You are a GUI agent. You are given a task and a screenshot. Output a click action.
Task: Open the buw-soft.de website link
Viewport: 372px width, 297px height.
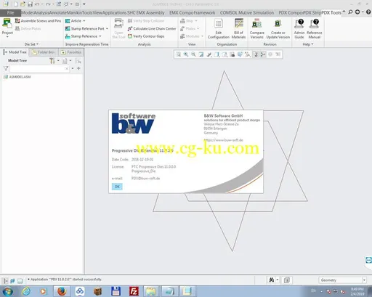tap(223, 140)
